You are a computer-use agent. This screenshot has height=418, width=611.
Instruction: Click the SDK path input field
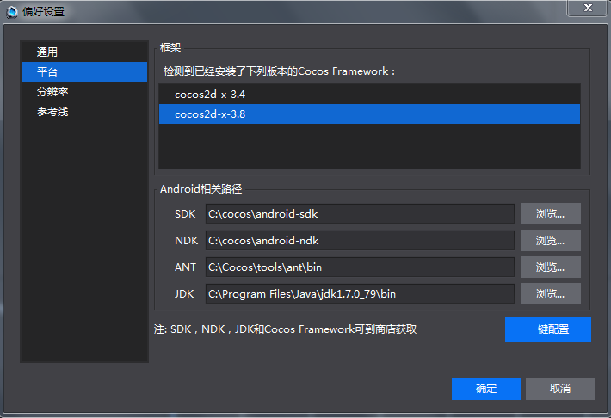pos(360,214)
